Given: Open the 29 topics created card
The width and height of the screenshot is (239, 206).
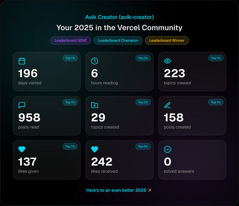Looking at the screenshot, I should coord(119,116).
